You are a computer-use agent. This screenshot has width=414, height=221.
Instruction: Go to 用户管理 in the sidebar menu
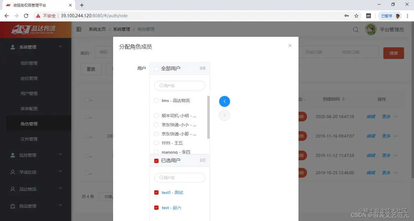[29, 93]
